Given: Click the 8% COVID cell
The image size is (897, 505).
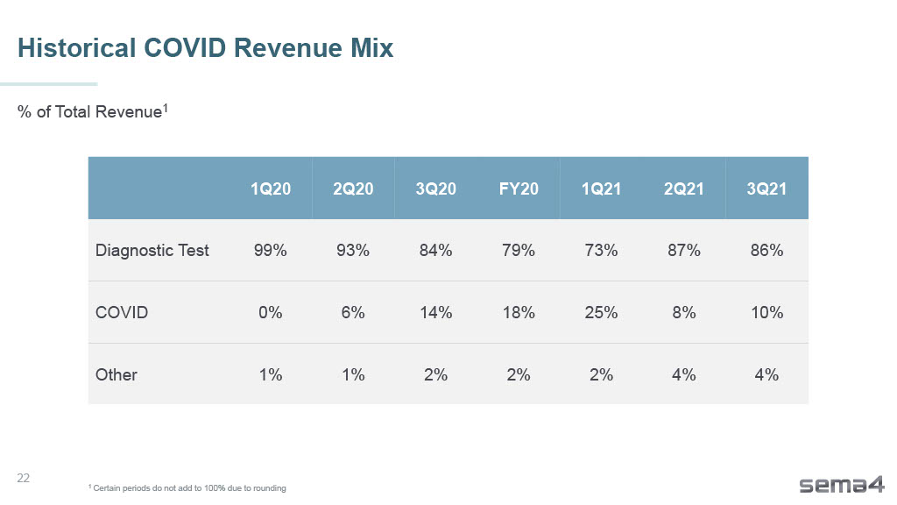Looking at the screenshot, I should (x=684, y=313).
